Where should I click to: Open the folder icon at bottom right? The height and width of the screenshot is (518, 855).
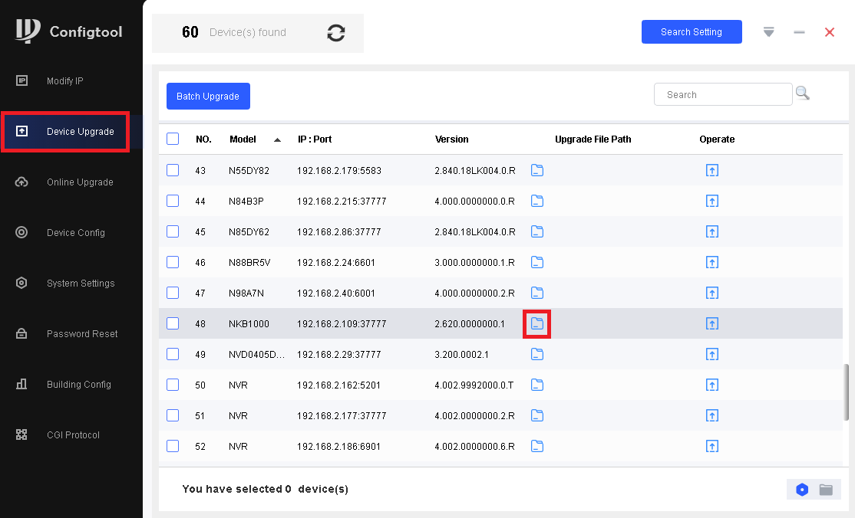click(x=826, y=490)
